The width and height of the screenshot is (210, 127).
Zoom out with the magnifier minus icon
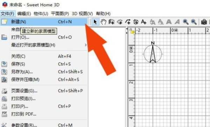(x=194, y=22)
